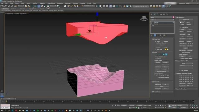Click the ViewCube in the viewport
Image resolution: width=199 pixels, height=112 pixels.
point(144,18)
